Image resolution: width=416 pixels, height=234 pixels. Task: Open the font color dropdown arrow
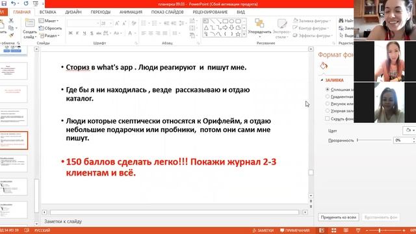[135, 33]
